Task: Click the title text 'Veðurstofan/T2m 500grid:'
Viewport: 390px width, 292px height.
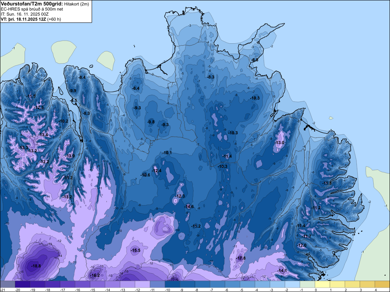Action: (32, 4)
